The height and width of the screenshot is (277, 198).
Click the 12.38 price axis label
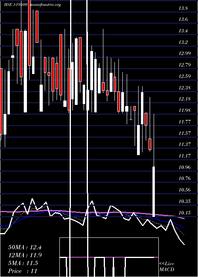(185, 87)
